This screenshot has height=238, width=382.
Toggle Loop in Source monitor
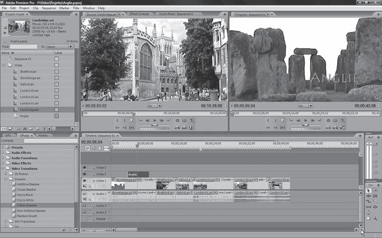tap(177, 120)
